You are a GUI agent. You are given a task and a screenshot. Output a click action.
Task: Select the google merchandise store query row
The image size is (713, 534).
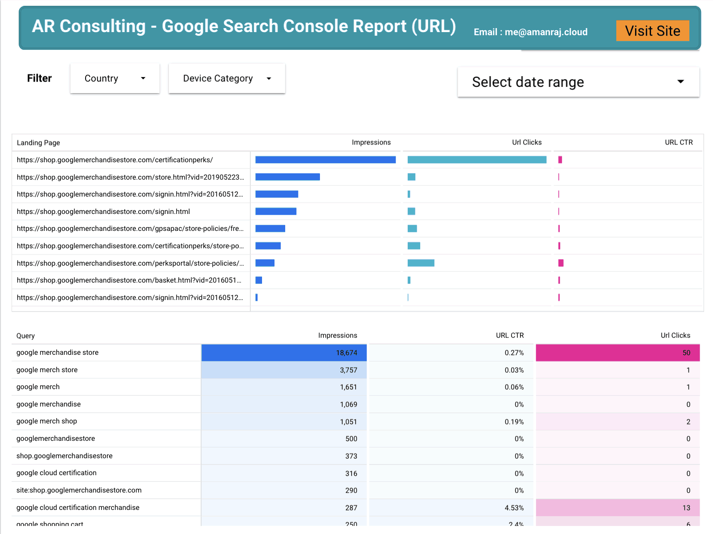pos(57,352)
